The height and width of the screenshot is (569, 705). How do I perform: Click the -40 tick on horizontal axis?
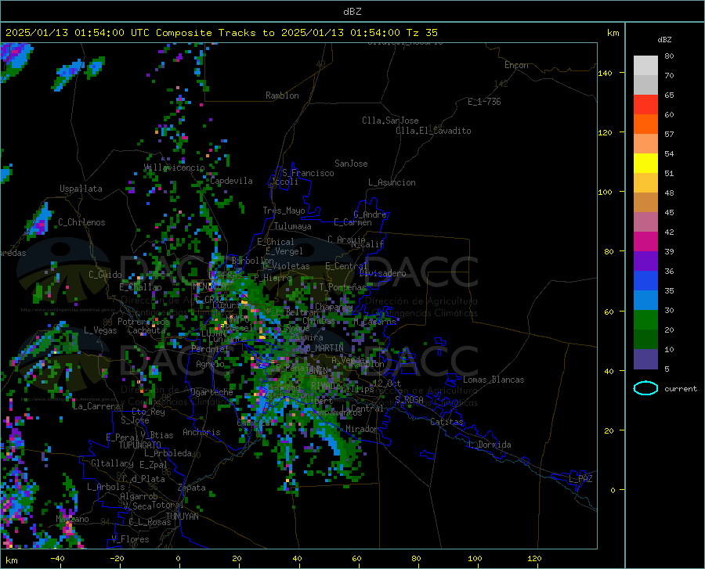(57, 558)
